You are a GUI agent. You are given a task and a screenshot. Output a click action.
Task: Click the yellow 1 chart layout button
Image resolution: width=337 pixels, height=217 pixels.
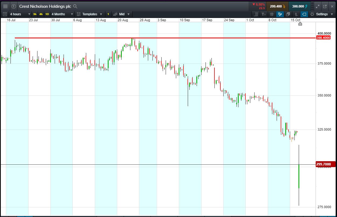108,14
